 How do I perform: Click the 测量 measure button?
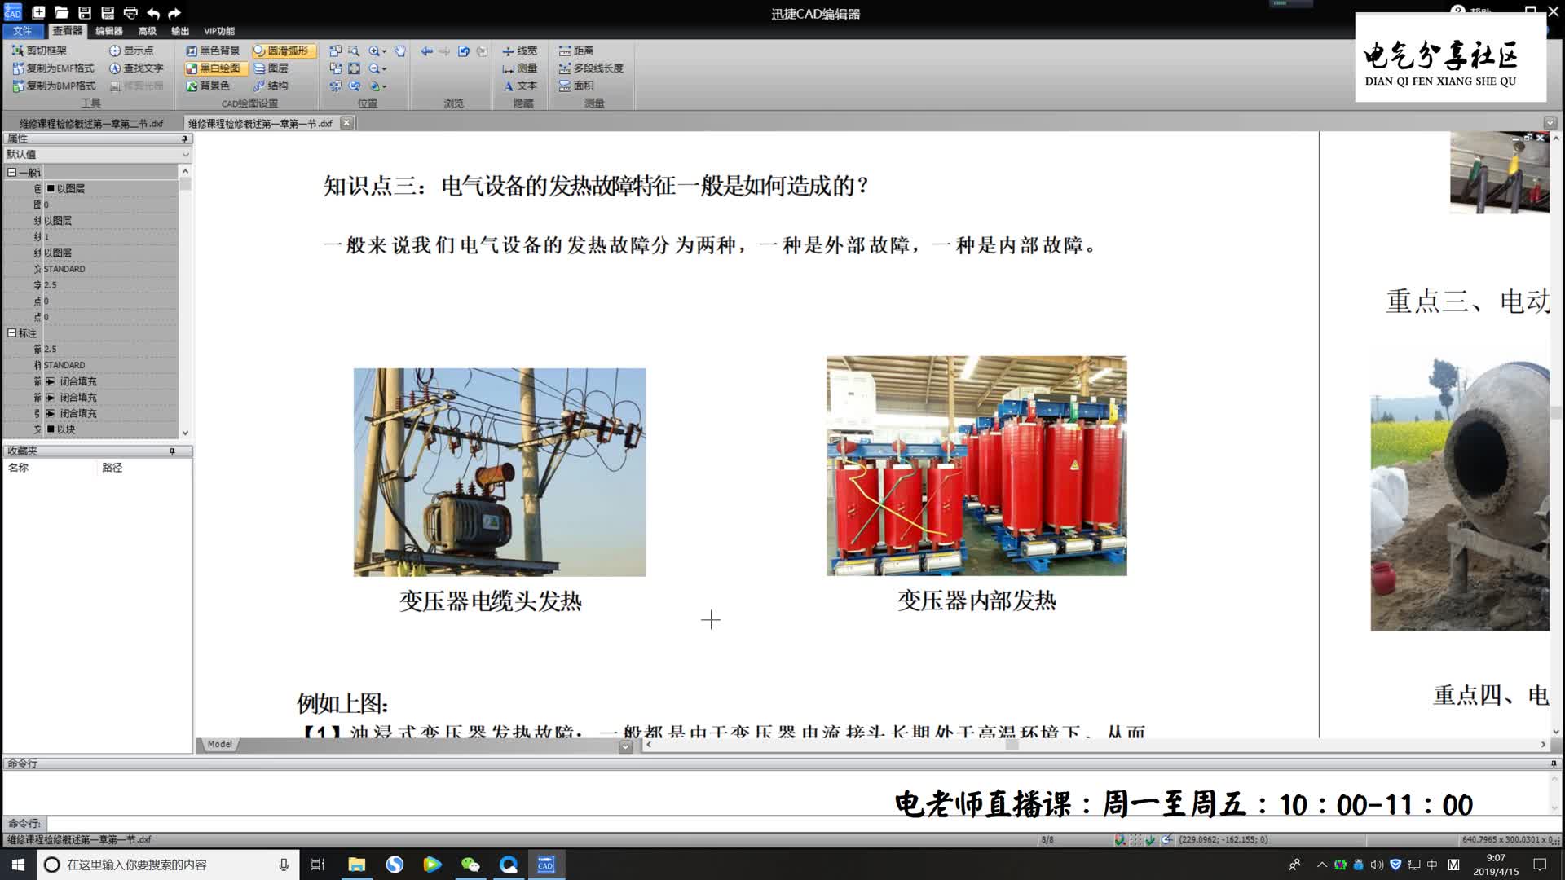(x=519, y=68)
